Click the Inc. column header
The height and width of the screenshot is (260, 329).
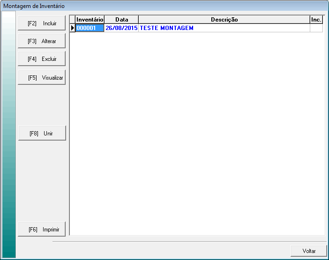(x=316, y=20)
